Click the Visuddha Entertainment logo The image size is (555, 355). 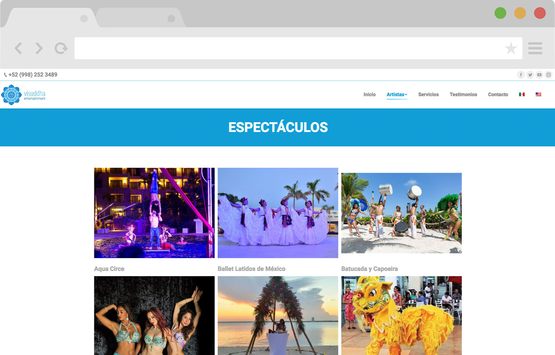pyautogui.click(x=24, y=95)
